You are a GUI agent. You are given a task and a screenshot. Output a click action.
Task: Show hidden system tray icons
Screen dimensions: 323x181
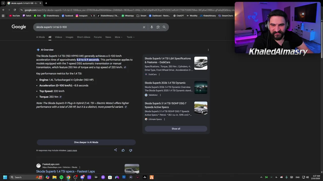(261, 177)
